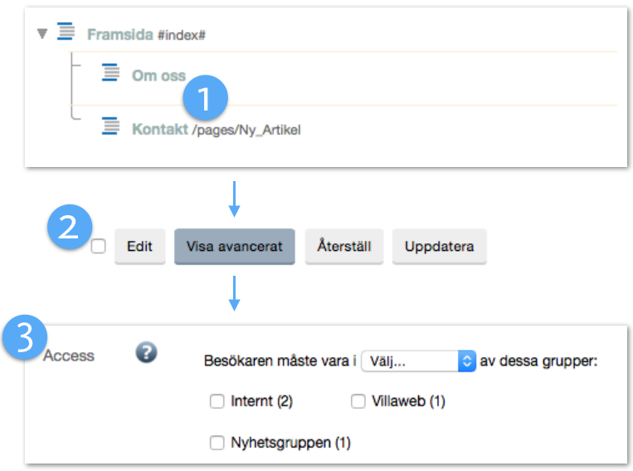Click the Uppdatera button
The width and height of the screenshot is (633, 471).
tap(439, 247)
